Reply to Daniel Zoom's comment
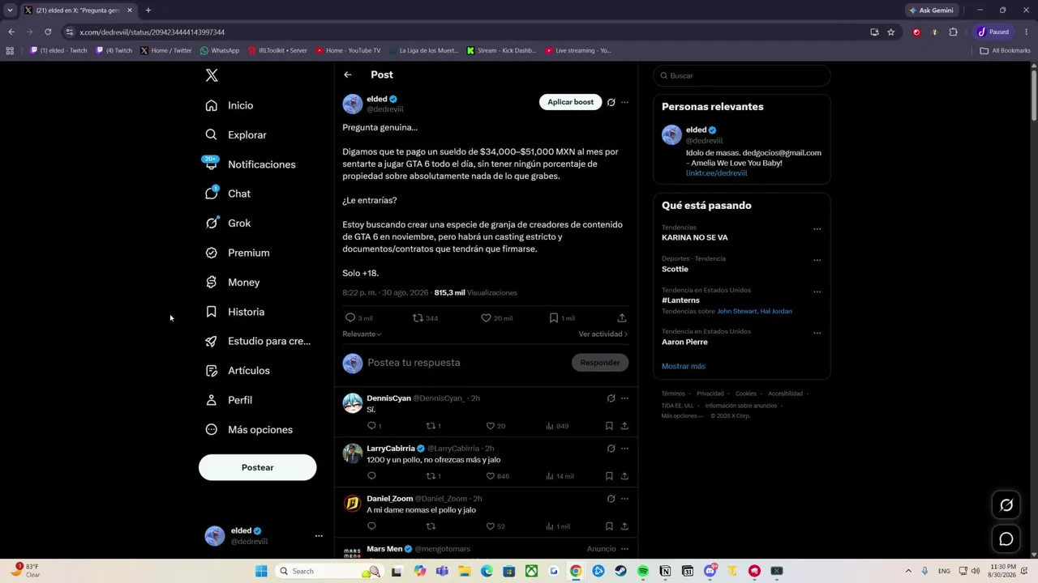This screenshot has height=583, width=1038. point(371,526)
